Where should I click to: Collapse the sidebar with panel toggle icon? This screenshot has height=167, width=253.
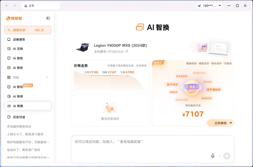click(x=48, y=18)
